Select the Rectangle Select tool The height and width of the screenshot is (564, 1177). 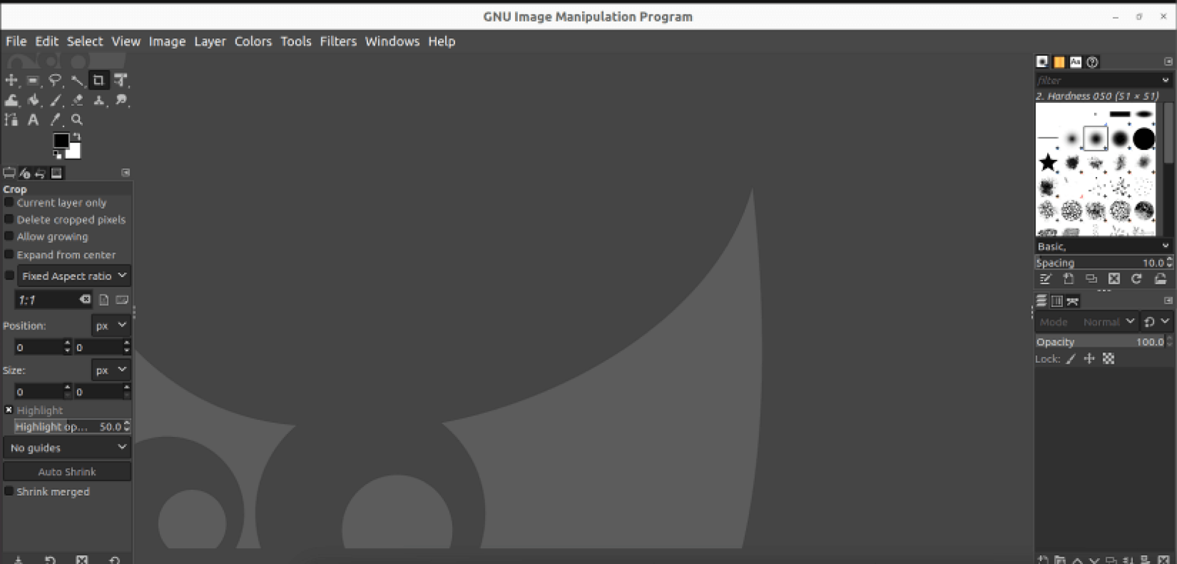pyautogui.click(x=33, y=80)
